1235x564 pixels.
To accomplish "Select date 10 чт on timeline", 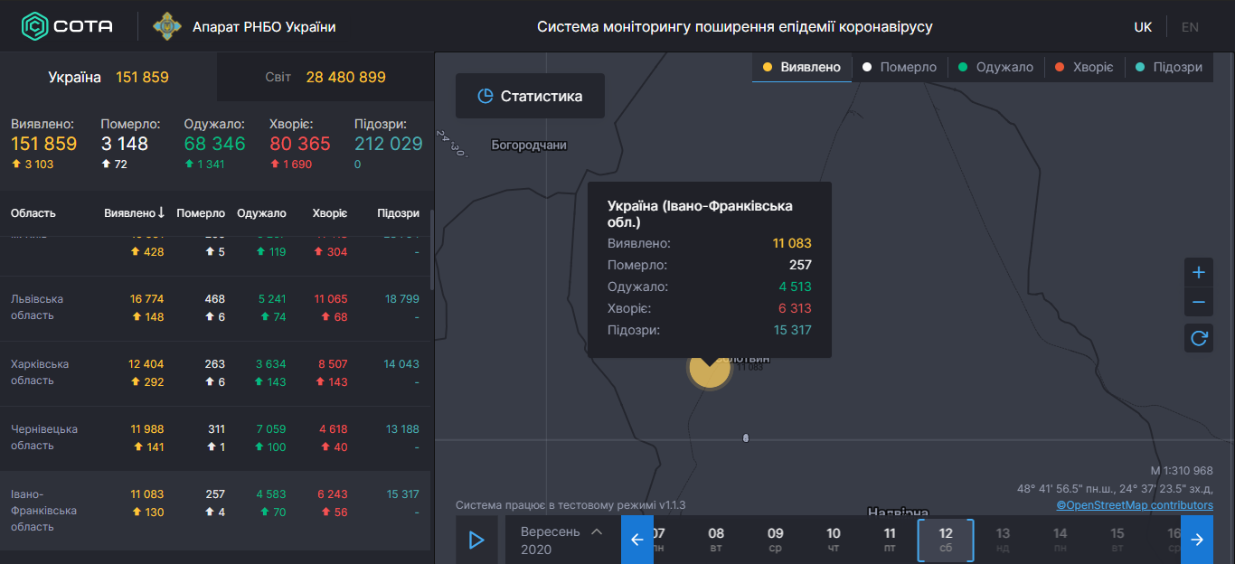I will tap(834, 540).
